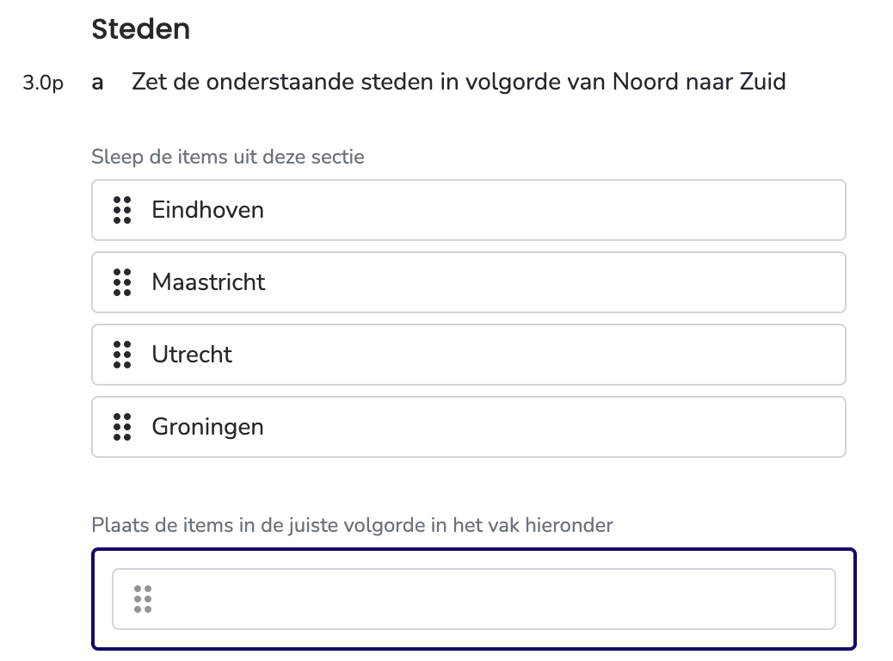
Task: Click the Utrecht city name text
Action: point(192,355)
